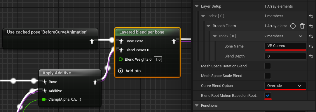Viewport: 316px width, 112px height.
Task: Click Base Pose input pin on Layered blend node
Action: tap(121, 41)
